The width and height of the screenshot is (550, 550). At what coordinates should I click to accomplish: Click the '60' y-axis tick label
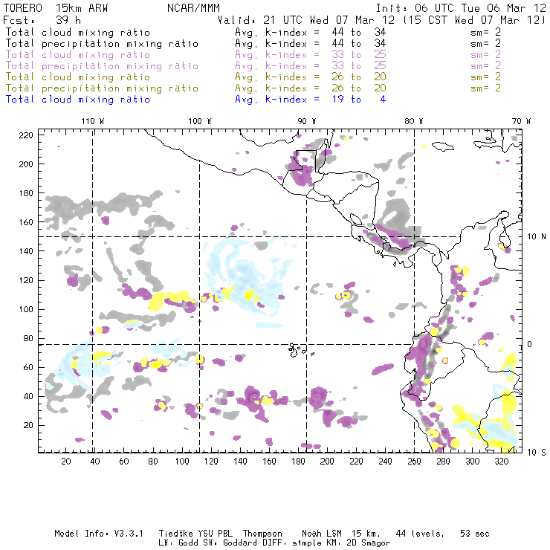click(28, 368)
